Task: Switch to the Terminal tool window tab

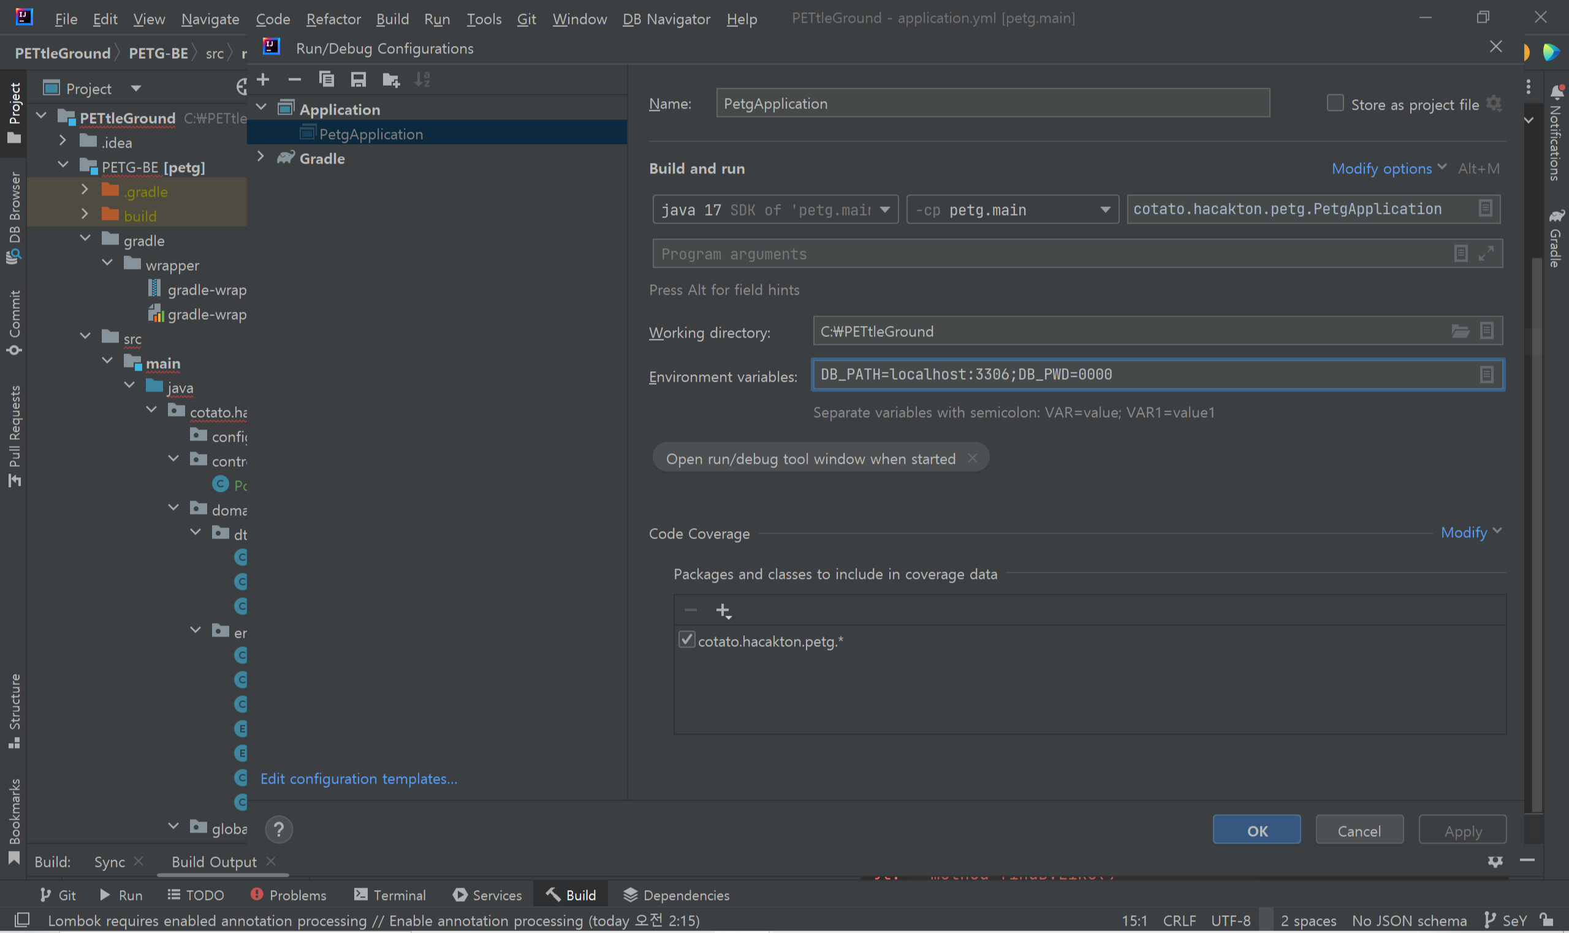Action: (x=390, y=894)
